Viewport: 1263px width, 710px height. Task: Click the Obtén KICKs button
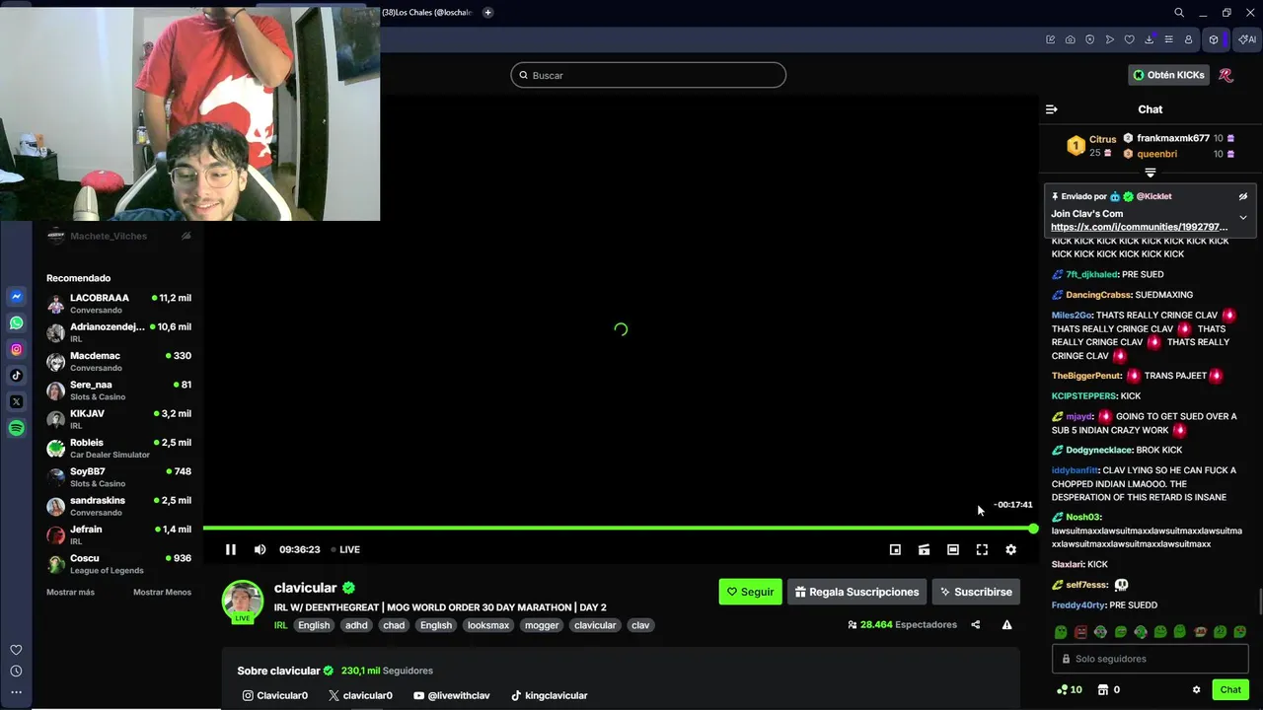(x=1169, y=75)
